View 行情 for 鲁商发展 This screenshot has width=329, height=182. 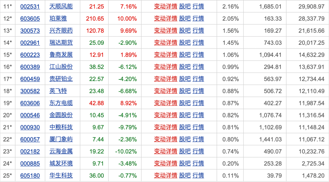point(198,55)
